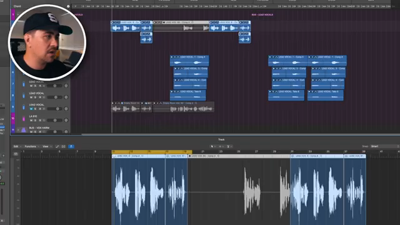Click the track 8 LEAD VOCAL audio icon
Screen dimensions: 400x225
pos(24,96)
